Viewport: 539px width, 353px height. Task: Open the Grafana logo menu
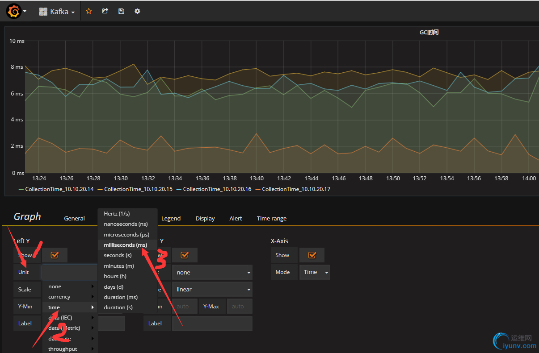(14, 12)
